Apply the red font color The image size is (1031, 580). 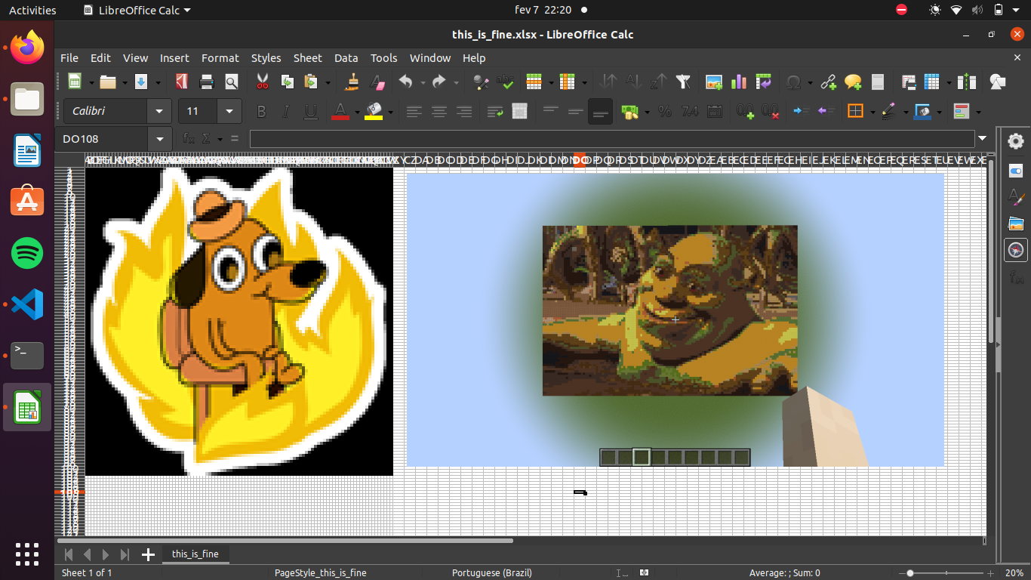pos(340,111)
